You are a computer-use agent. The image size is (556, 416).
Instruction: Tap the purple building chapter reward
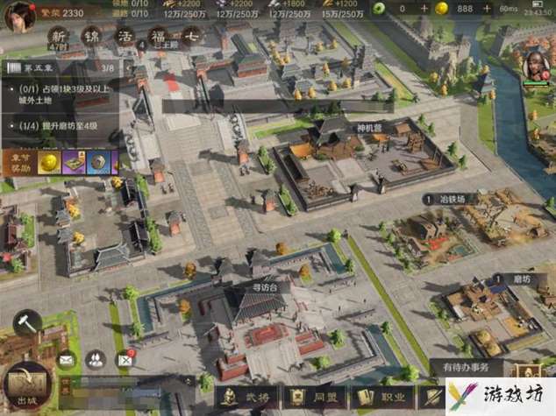[x=75, y=163]
